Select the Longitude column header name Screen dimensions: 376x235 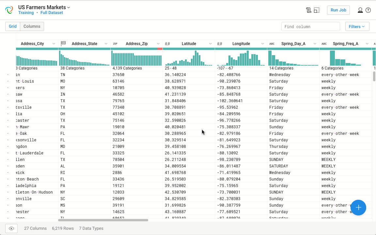[x=241, y=44]
